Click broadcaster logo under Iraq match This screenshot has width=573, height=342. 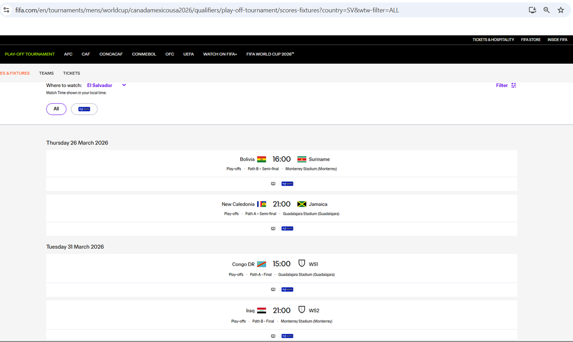pyautogui.click(x=287, y=336)
